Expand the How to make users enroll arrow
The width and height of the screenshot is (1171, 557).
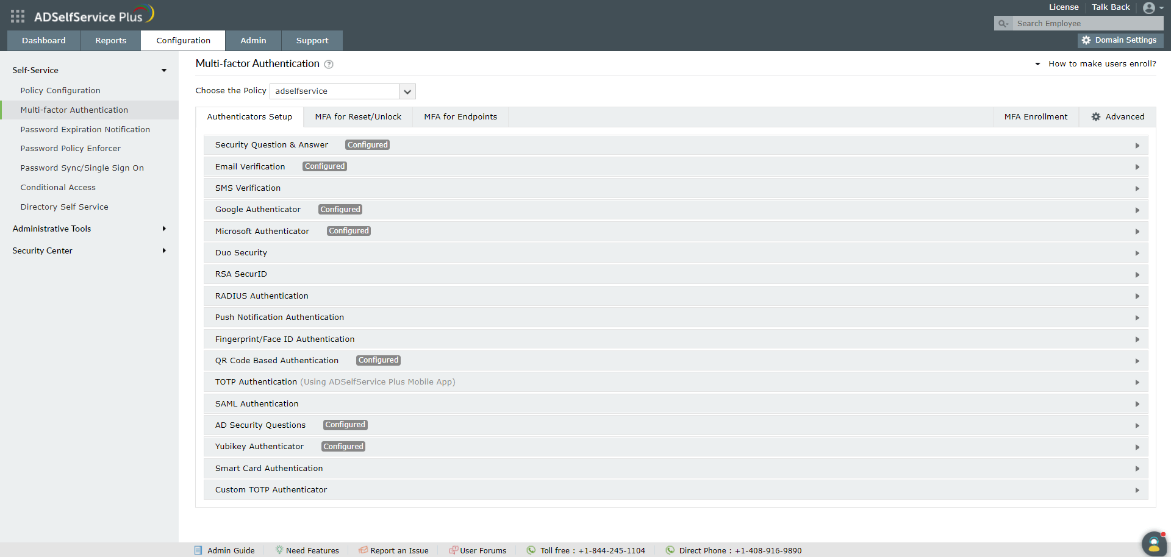click(1037, 64)
